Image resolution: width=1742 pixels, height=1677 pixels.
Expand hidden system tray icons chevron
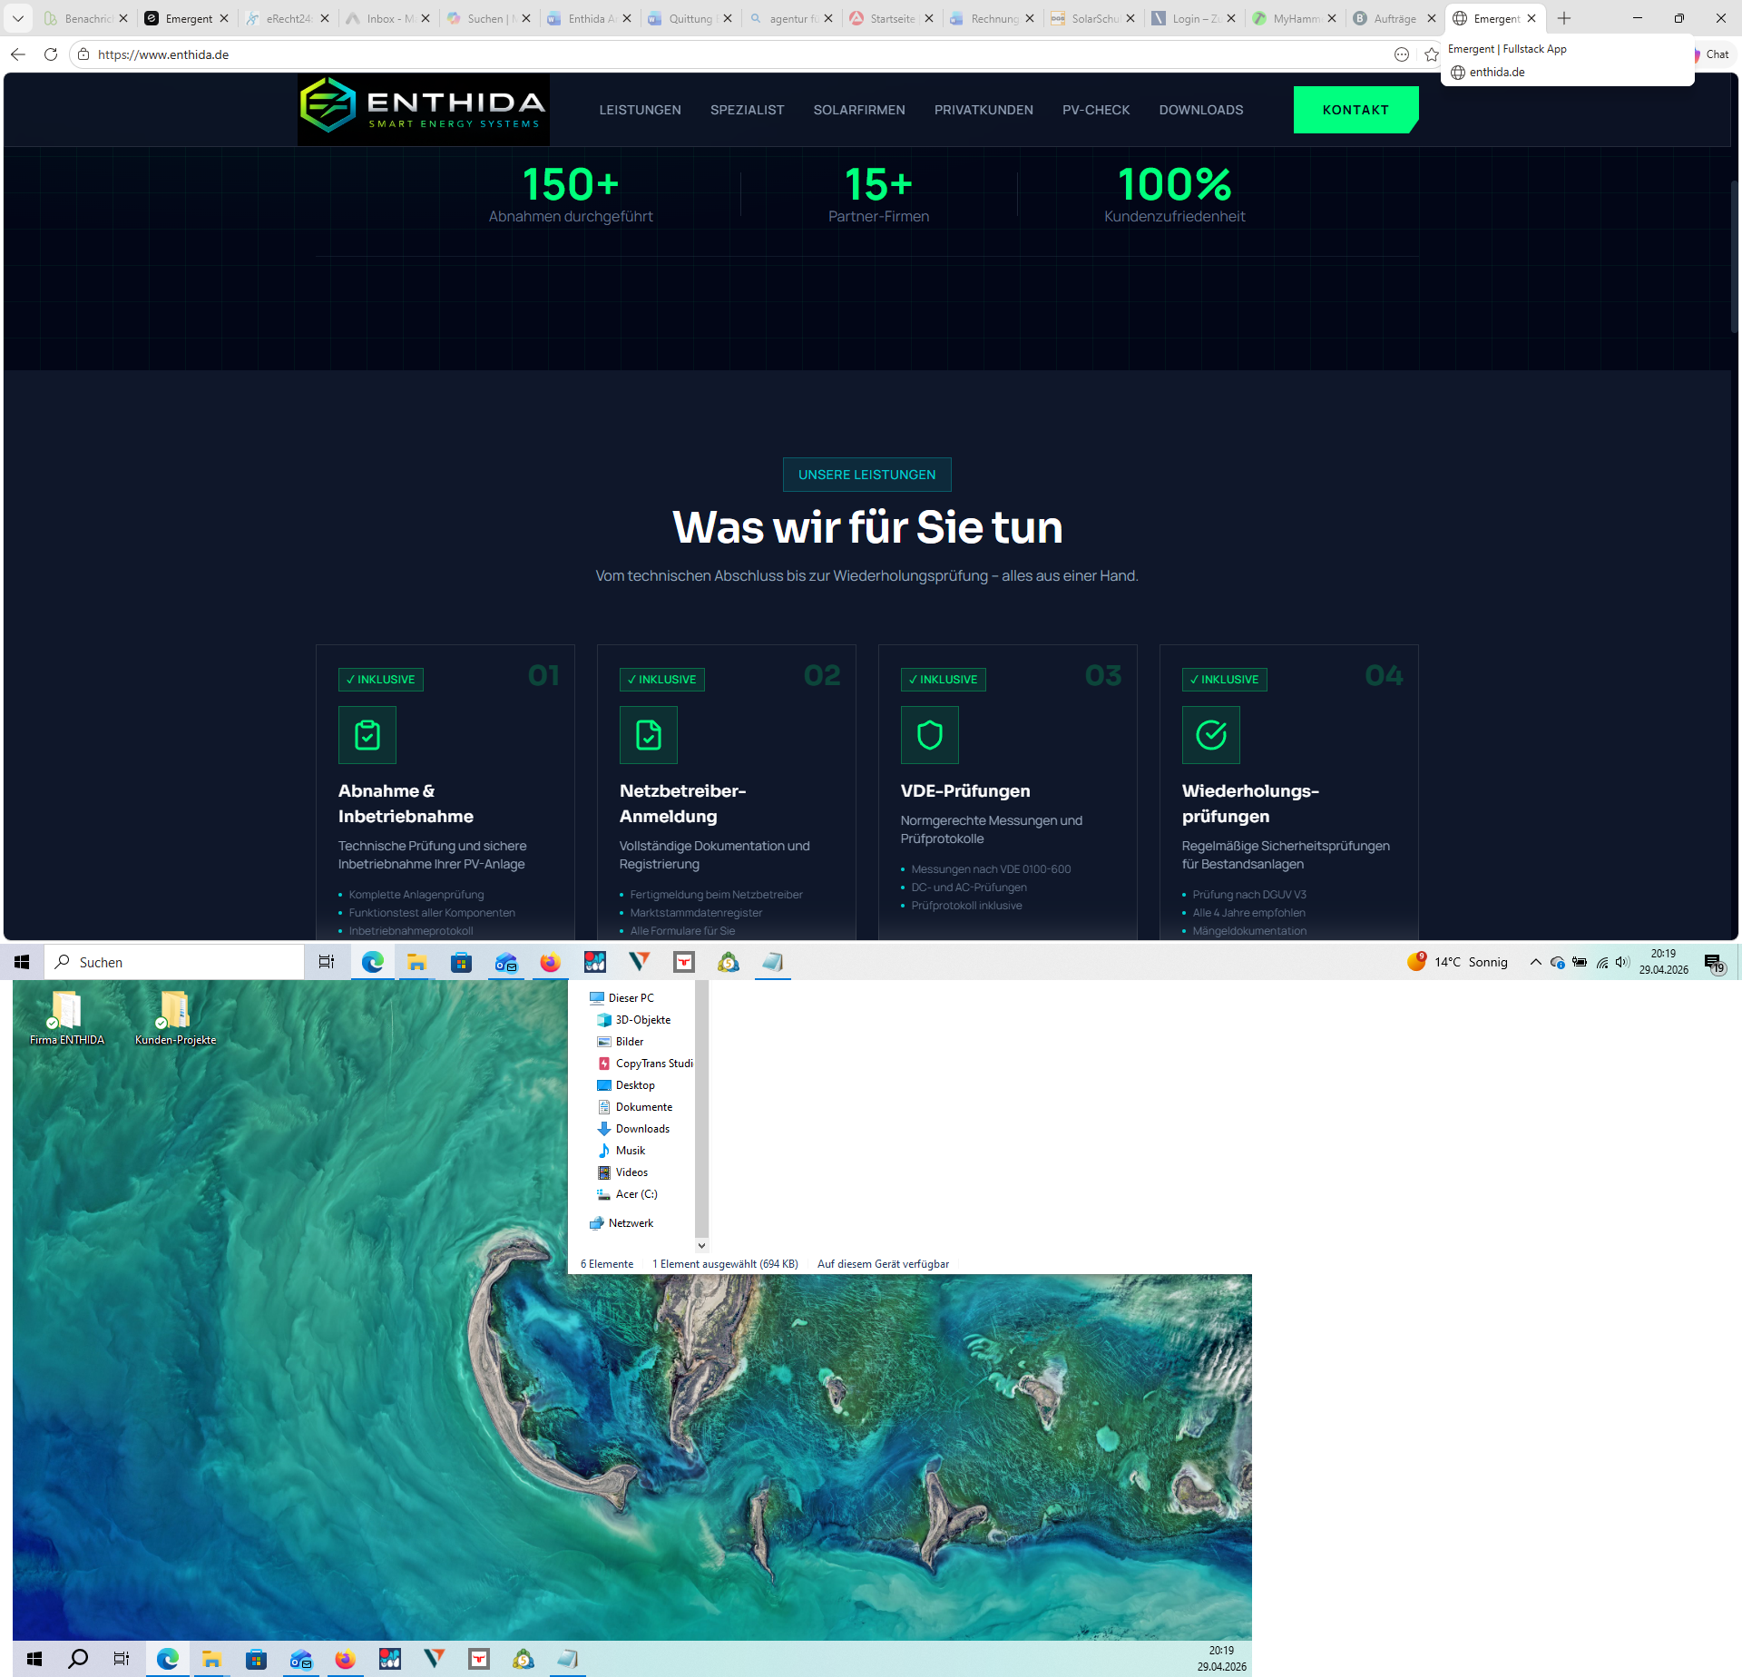(1535, 962)
